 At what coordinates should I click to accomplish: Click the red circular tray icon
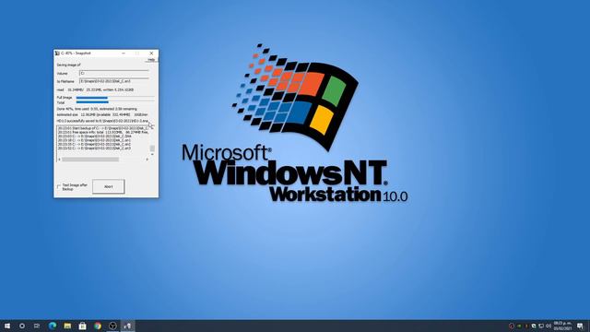tap(511, 326)
